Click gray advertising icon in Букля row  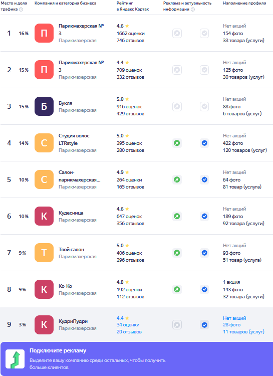click(x=177, y=106)
